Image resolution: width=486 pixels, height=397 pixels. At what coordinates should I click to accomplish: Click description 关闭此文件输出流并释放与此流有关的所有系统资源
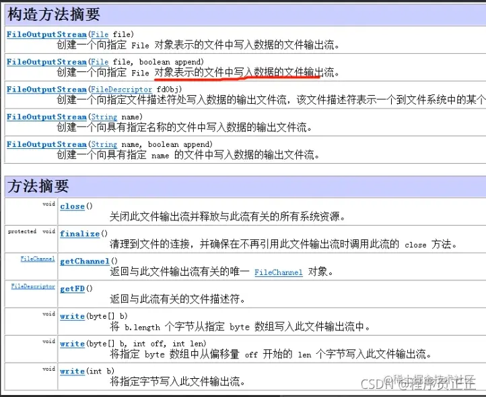click(x=228, y=216)
